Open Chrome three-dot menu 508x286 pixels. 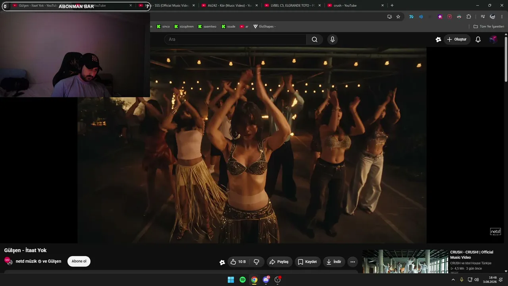(x=502, y=17)
